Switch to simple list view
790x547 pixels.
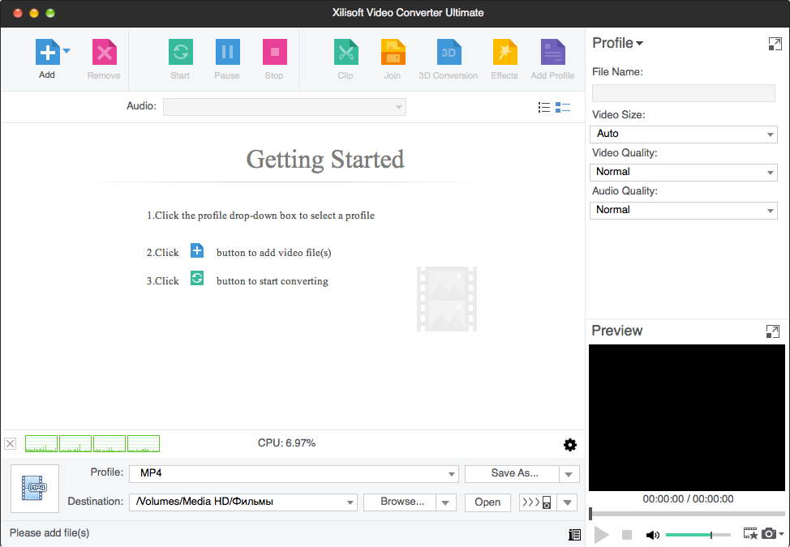[544, 107]
